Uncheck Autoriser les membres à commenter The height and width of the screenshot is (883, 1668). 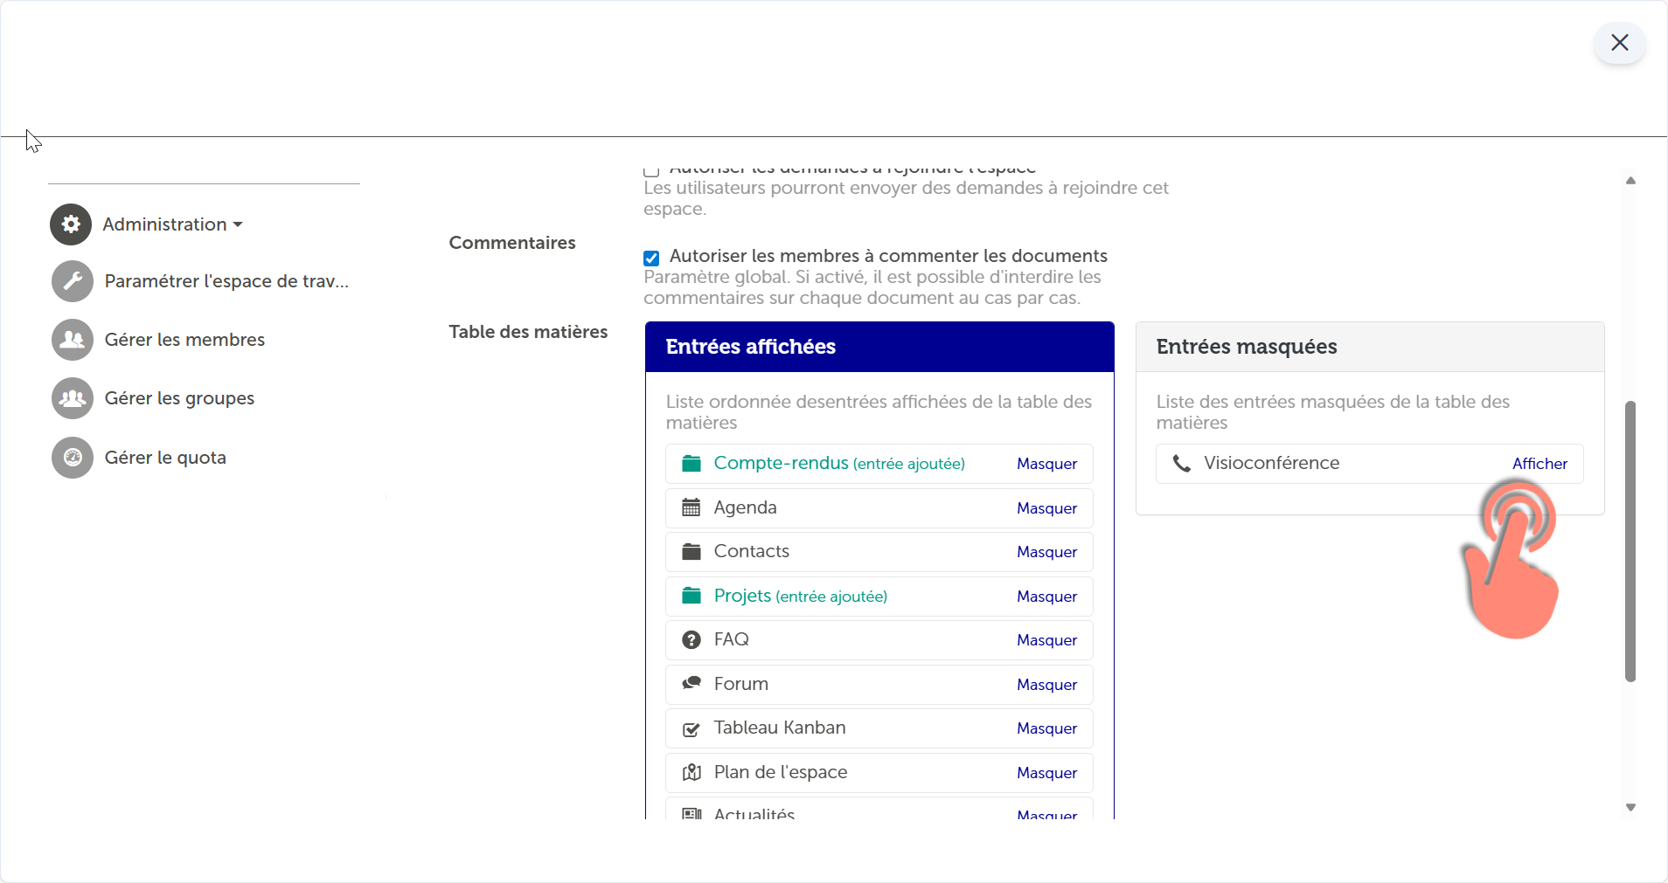pos(651,258)
